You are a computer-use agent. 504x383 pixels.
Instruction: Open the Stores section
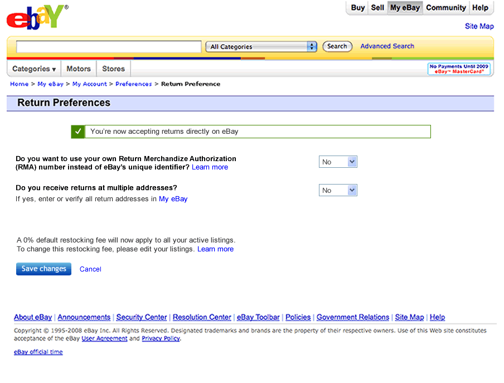coord(114,69)
